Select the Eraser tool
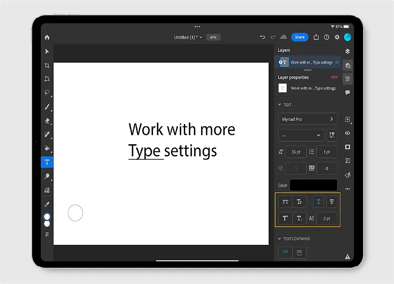Image resolution: width=394 pixels, height=284 pixels. point(47,121)
